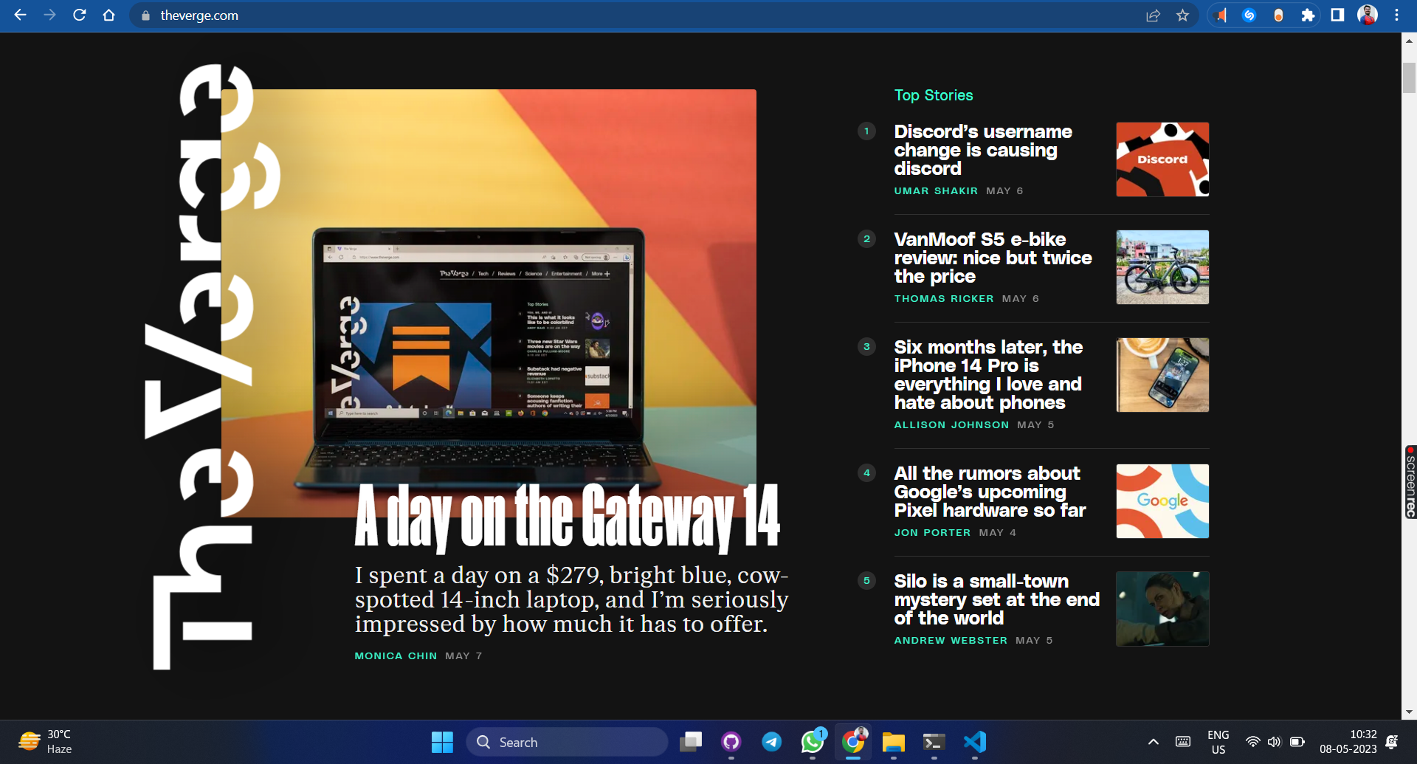This screenshot has height=764, width=1417.
Task: Launch Visual Studio Code from the taskbar
Action: (x=975, y=742)
